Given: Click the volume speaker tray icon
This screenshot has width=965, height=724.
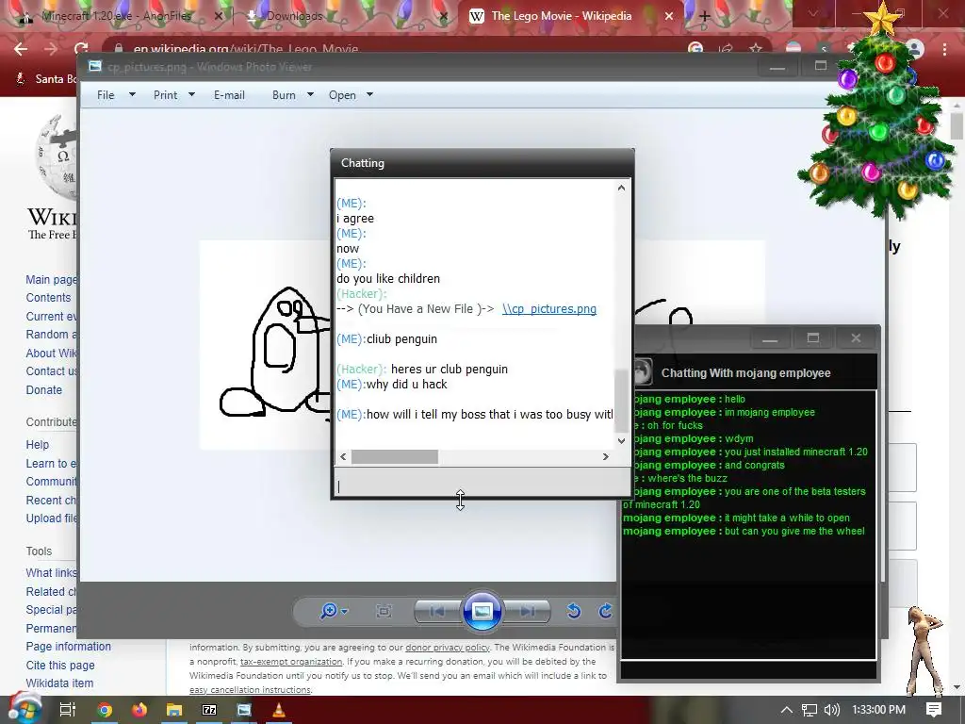Looking at the screenshot, I should point(832,710).
